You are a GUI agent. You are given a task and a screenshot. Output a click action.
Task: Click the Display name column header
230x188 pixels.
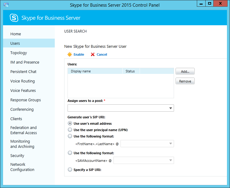pos(95,71)
